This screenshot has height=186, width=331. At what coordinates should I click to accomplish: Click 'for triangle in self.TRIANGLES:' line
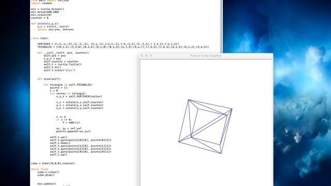[x=68, y=85]
